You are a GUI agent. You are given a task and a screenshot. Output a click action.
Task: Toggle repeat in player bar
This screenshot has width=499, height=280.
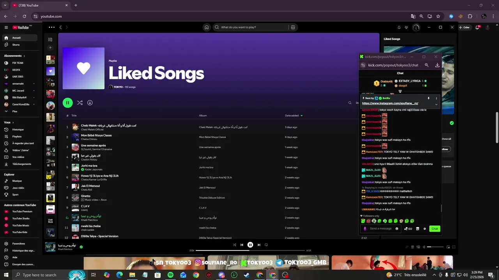tap(266, 245)
